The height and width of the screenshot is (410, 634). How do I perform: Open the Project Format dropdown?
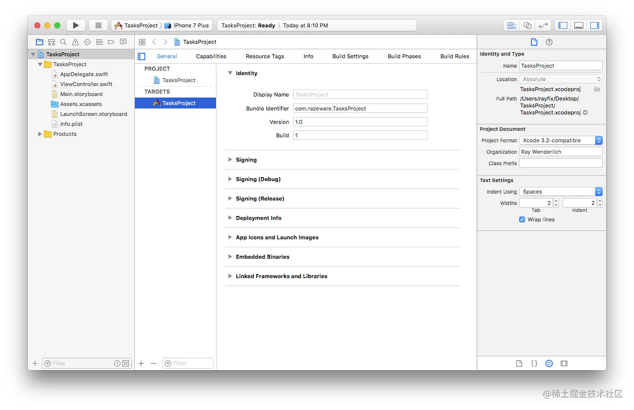point(561,140)
